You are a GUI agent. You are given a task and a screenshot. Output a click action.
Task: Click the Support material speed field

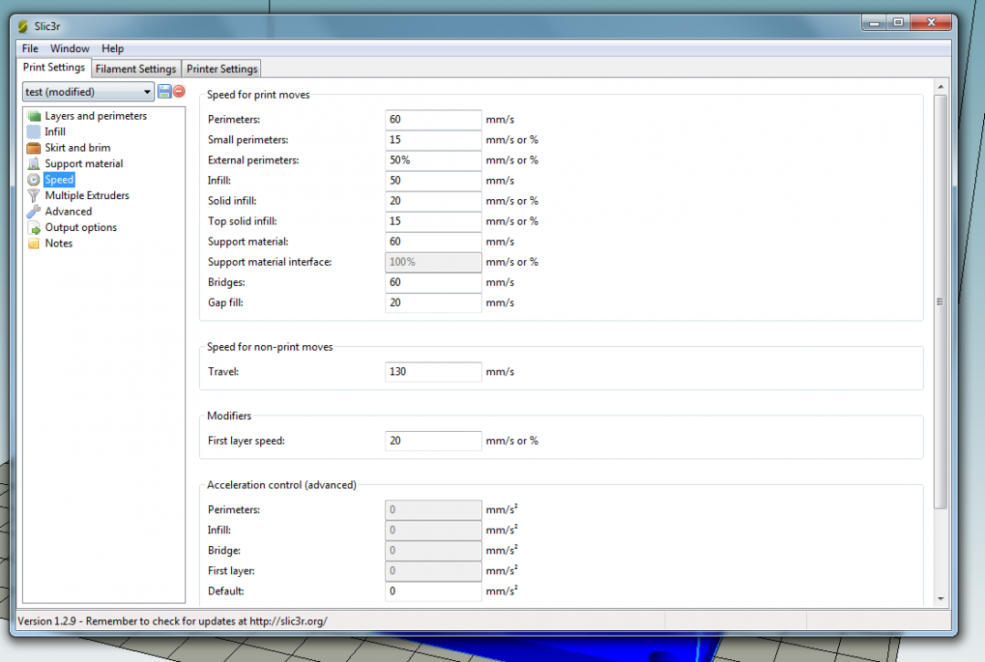(434, 242)
